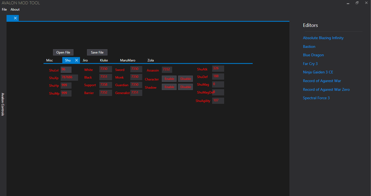Click the ShuLvl value field
Screen dimensions: 371x196
coord(66,70)
